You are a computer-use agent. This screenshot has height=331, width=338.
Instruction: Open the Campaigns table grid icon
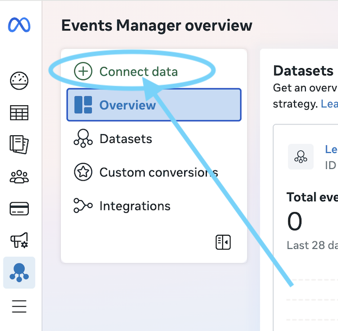tap(19, 113)
